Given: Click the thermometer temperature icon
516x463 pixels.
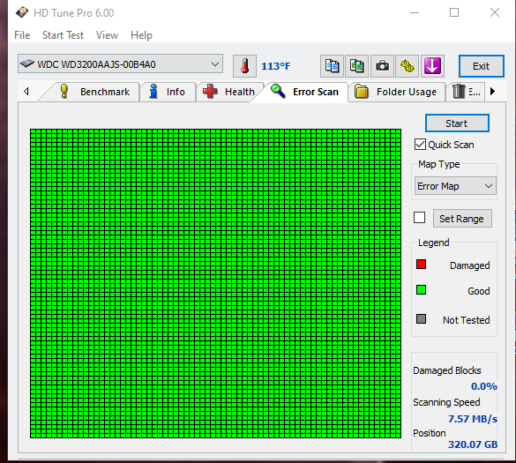Looking at the screenshot, I should pos(244,66).
